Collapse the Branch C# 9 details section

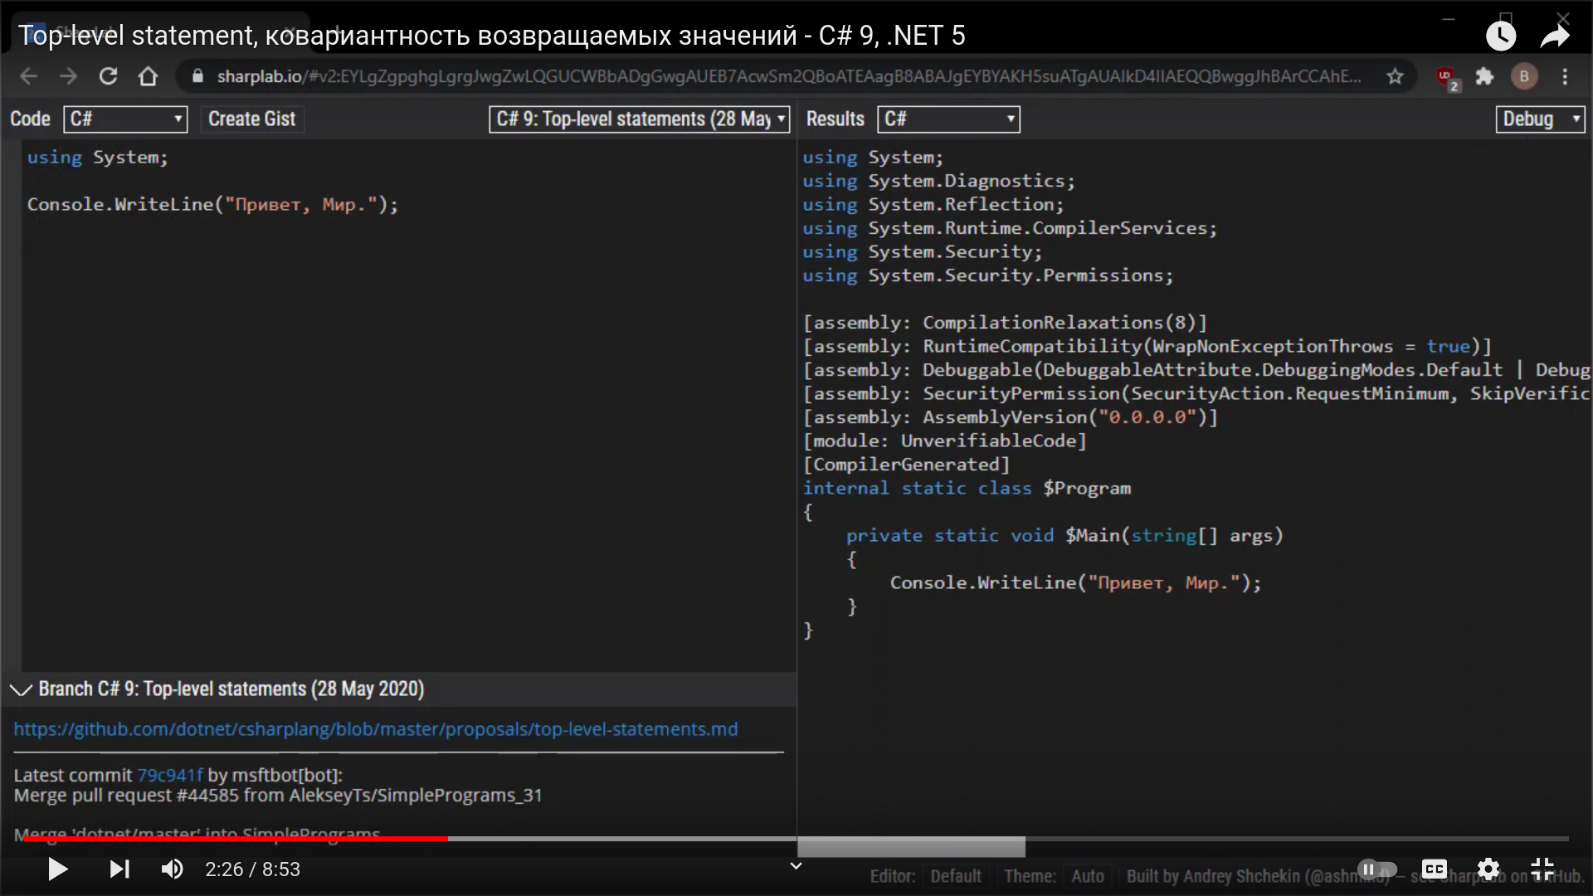pyautogui.click(x=21, y=689)
